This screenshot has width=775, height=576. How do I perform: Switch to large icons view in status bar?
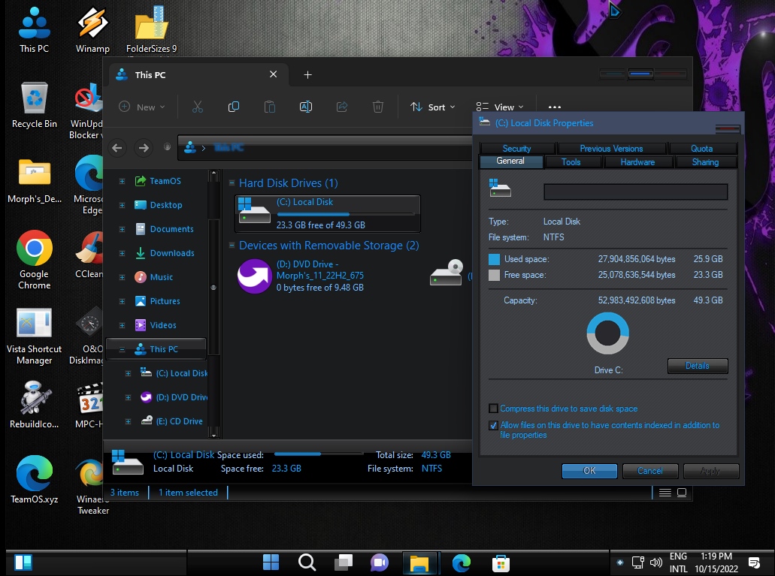tap(682, 493)
